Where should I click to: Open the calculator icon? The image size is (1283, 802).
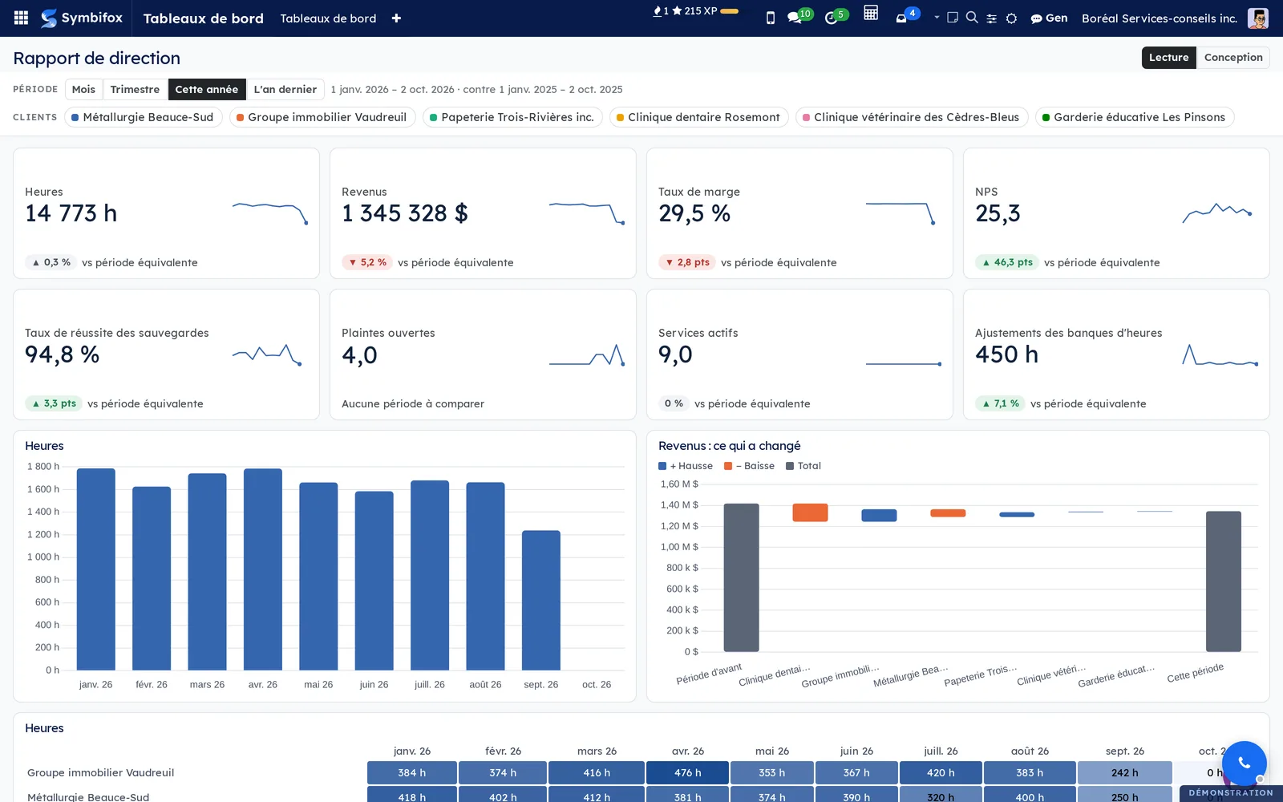(871, 13)
